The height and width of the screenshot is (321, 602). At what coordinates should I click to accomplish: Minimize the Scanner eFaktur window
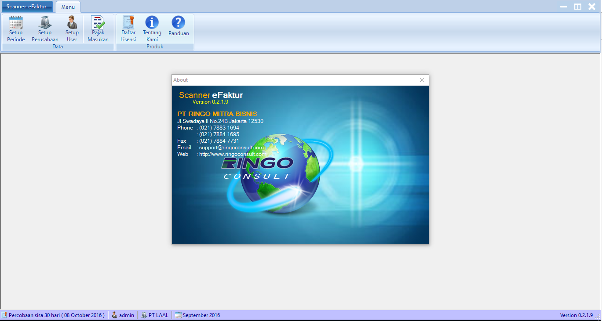click(563, 7)
